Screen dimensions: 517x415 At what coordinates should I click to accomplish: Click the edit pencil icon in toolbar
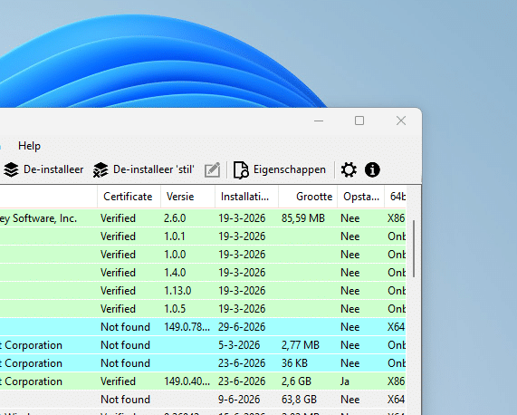click(212, 169)
